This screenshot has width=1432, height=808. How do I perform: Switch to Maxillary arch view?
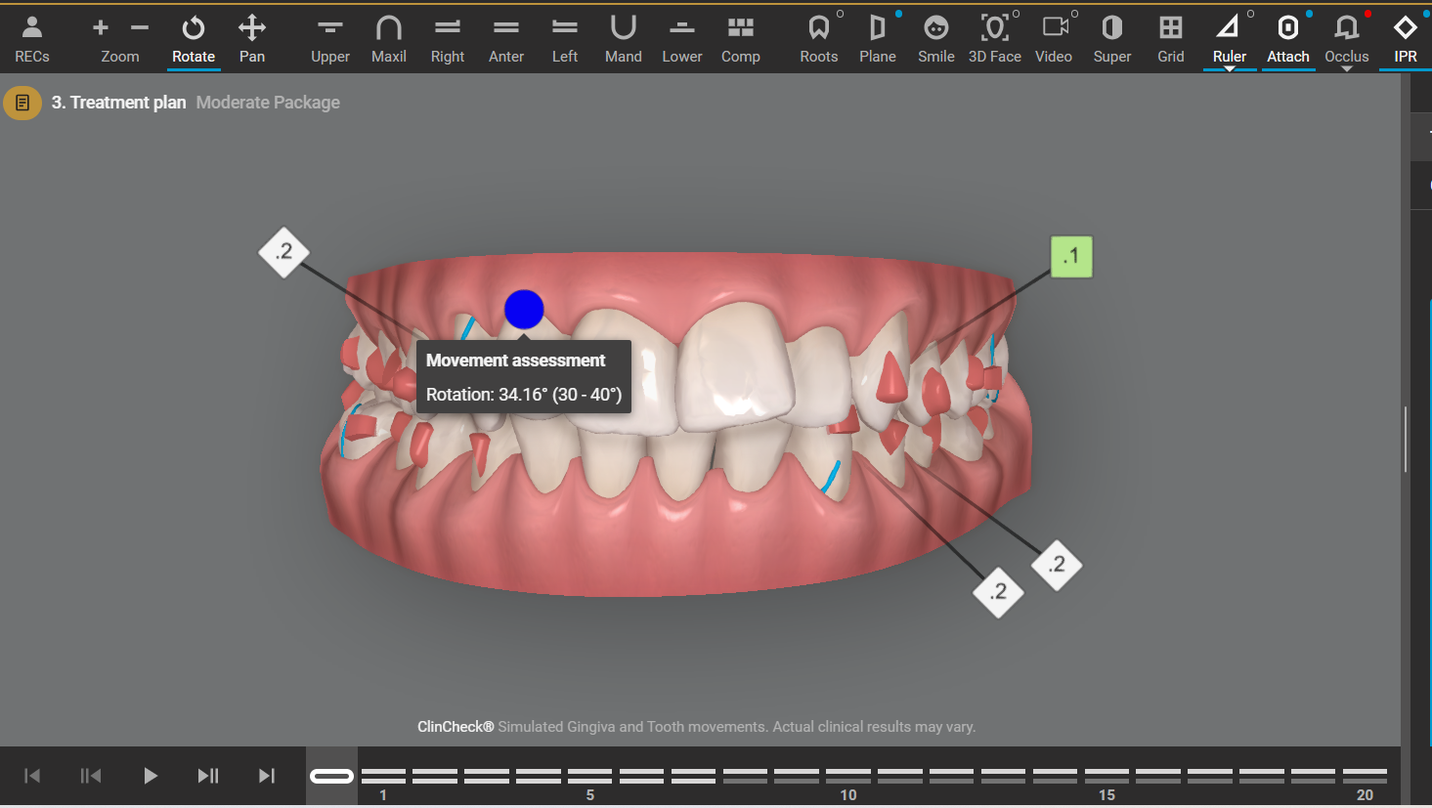[388, 39]
